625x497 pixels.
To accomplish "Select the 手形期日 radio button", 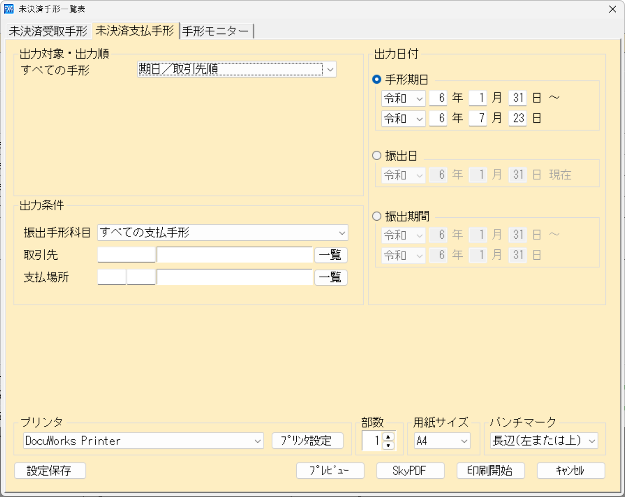I will (x=377, y=79).
